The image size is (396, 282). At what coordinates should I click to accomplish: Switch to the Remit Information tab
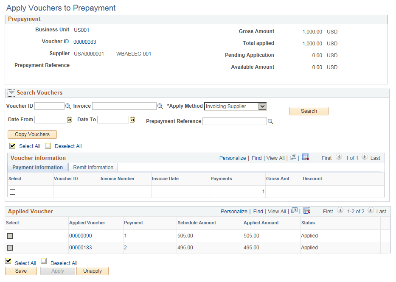tap(93, 167)
